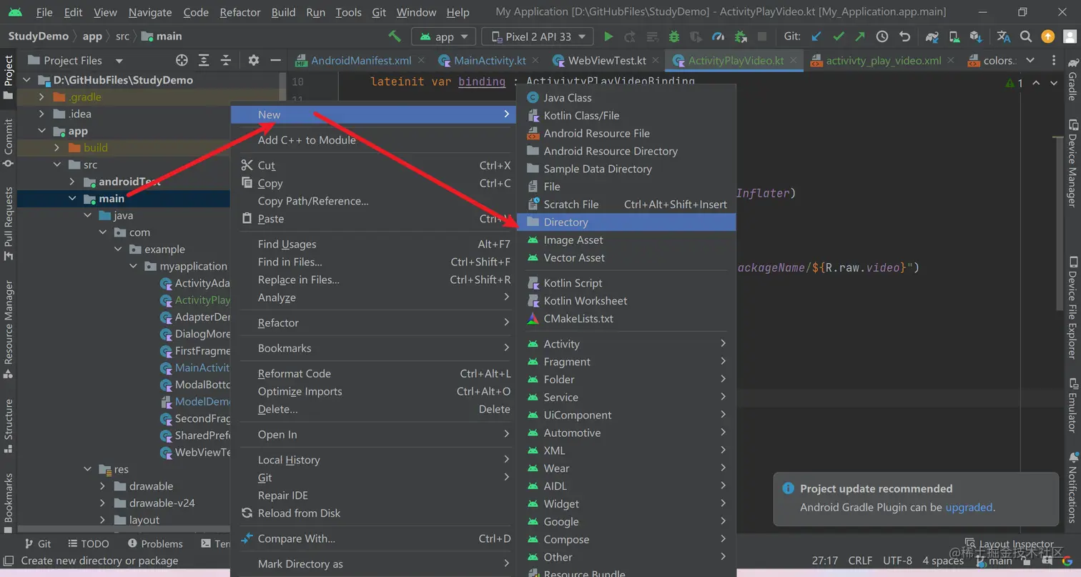Show hidden editor tabs dropdown chevron

click(x=1030, y=61)
